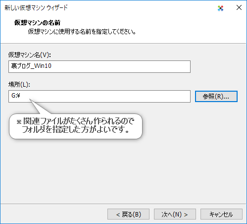Click the VMware icon in the title bar
This screenshot has width=247, height=224.
220,8
